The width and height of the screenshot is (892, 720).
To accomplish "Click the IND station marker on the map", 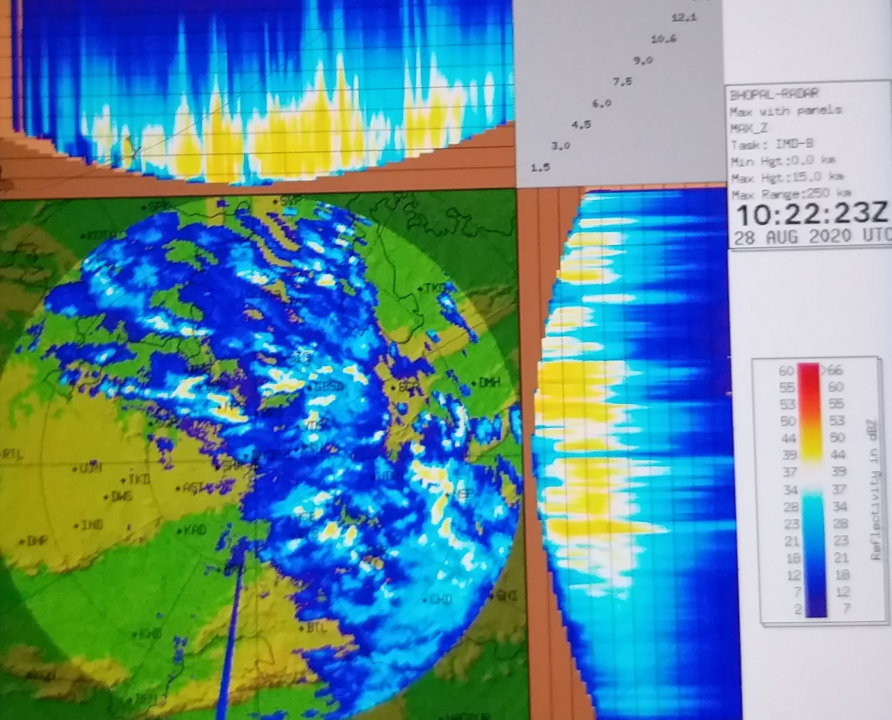I will (x=88, y=526).
